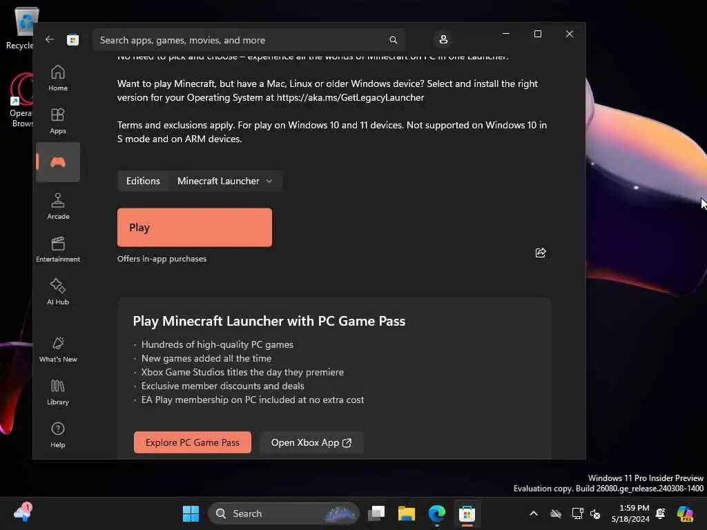Click the Windows taskbar Search box
Image resolution: width=707 pixels, height=530 pixels.
283,513
